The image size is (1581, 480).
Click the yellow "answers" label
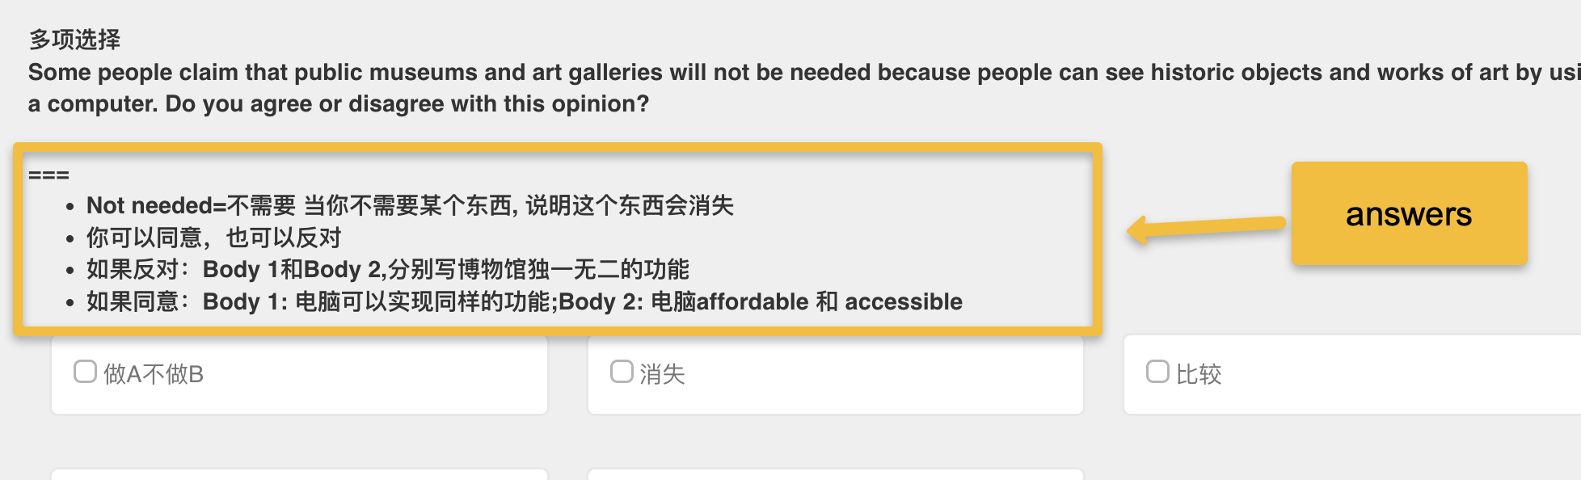pyautogui.click(x=1408, y=214)
